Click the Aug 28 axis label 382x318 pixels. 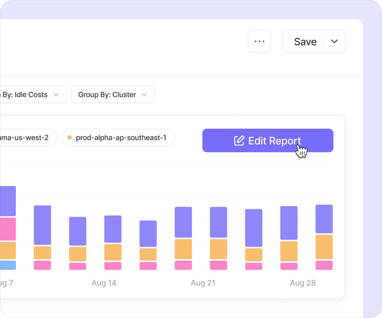click(x=302, y=283)
